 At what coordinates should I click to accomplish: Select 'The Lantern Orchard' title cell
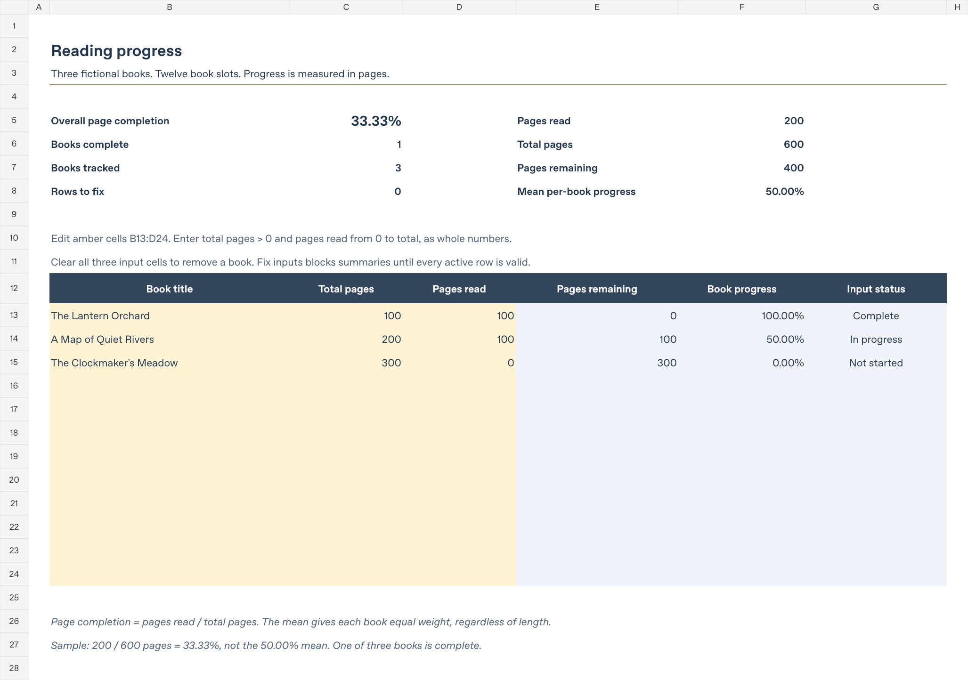(x=169, y=316)
